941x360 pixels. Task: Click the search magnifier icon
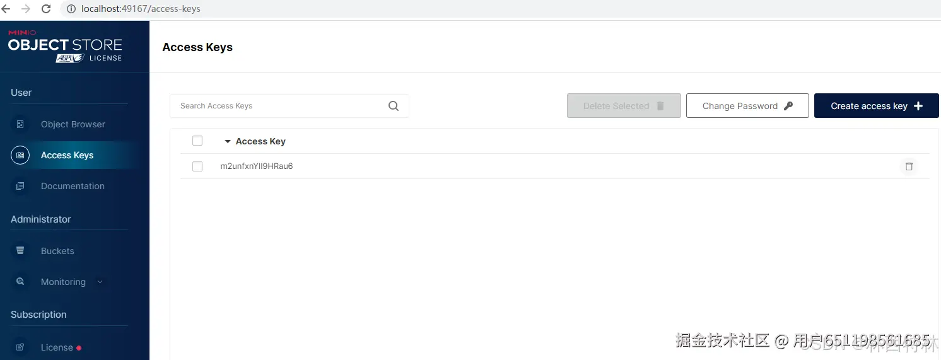pyautogui.click(x=394, y=106)
